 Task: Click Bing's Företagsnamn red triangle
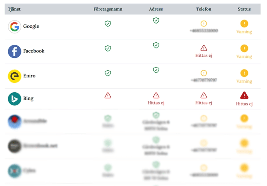tap(108, 95)
